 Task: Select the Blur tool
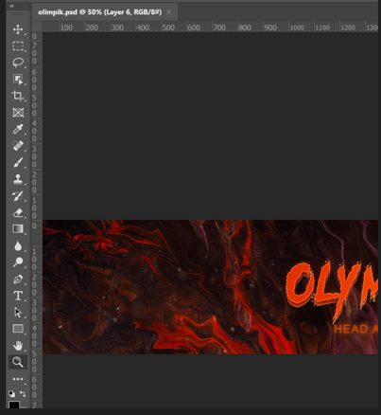(x=18, y=245)
